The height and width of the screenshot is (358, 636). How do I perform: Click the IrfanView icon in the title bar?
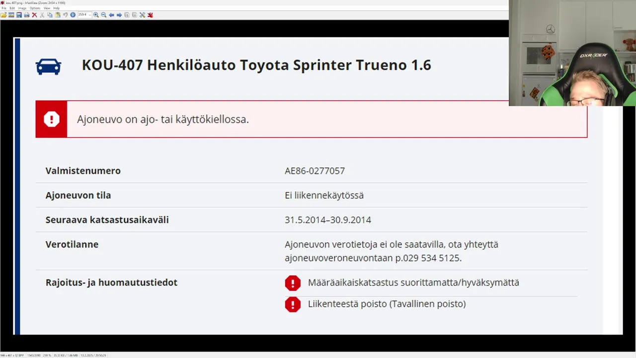tap(2, 2)
